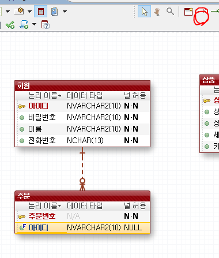Select the 회원 table title bar
Viewport: 219px width, 258px height.
click(82, 85)
